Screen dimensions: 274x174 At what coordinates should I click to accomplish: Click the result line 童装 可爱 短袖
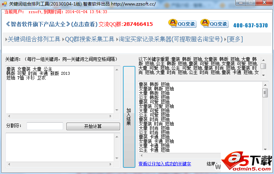tap(154, 102)
